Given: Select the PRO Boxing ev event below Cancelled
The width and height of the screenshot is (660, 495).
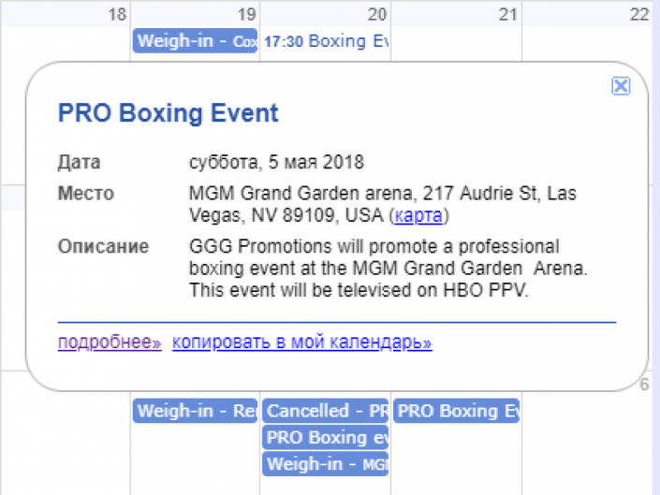Looking at the screenshot, I should pyautogui.click(x=325, y=437).
